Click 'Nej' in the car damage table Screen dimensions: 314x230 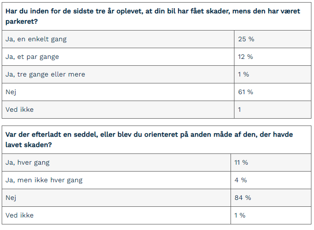pos(11,92)
